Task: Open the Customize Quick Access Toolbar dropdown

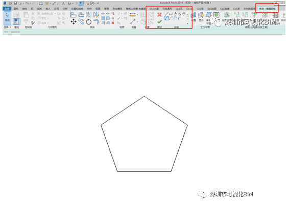Action: pyautogui.click(x=98, y=3)
